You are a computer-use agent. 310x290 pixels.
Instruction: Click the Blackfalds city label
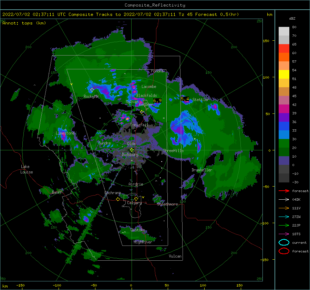pos(146,96)
